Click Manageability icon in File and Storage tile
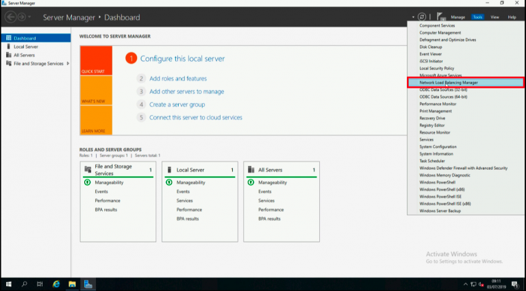526x291 pixels. 87,182
